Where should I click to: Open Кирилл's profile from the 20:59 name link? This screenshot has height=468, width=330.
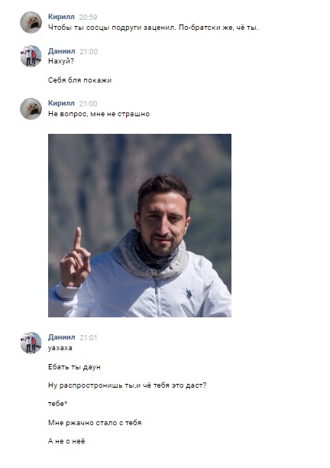[61, 17]
